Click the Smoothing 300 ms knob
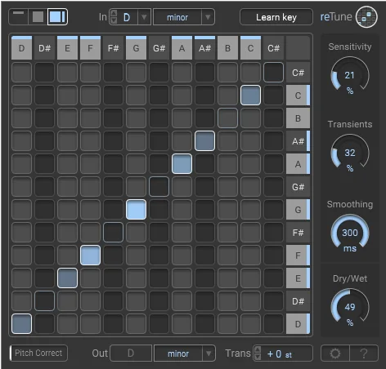Image resolution: width=386 pixels, height=369 pixels. tap(350, 233)
